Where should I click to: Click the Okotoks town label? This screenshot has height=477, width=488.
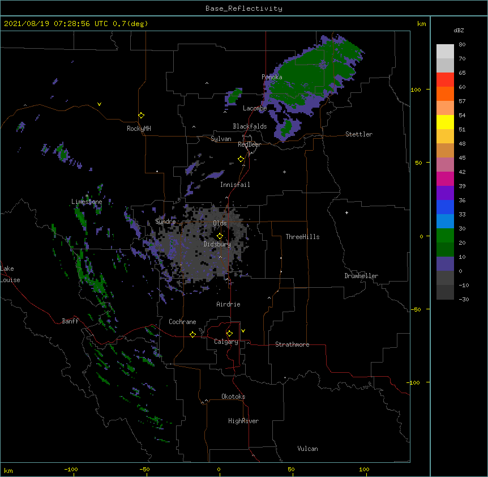pyautogui.click(x=233, y=397)
